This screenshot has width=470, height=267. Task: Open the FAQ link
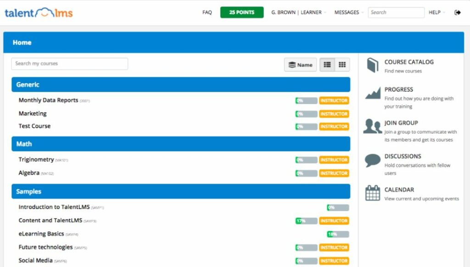click(x=207, y=12)
